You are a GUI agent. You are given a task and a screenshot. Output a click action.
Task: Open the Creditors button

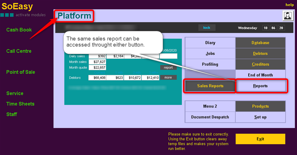click(260, 64)
